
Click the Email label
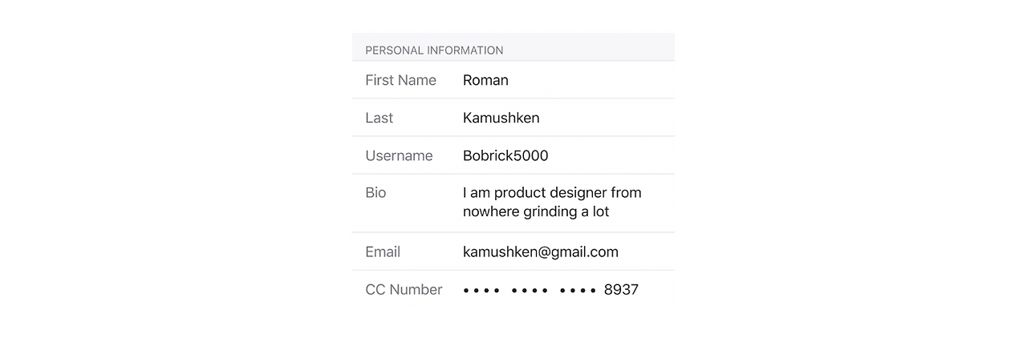(383, 251)
